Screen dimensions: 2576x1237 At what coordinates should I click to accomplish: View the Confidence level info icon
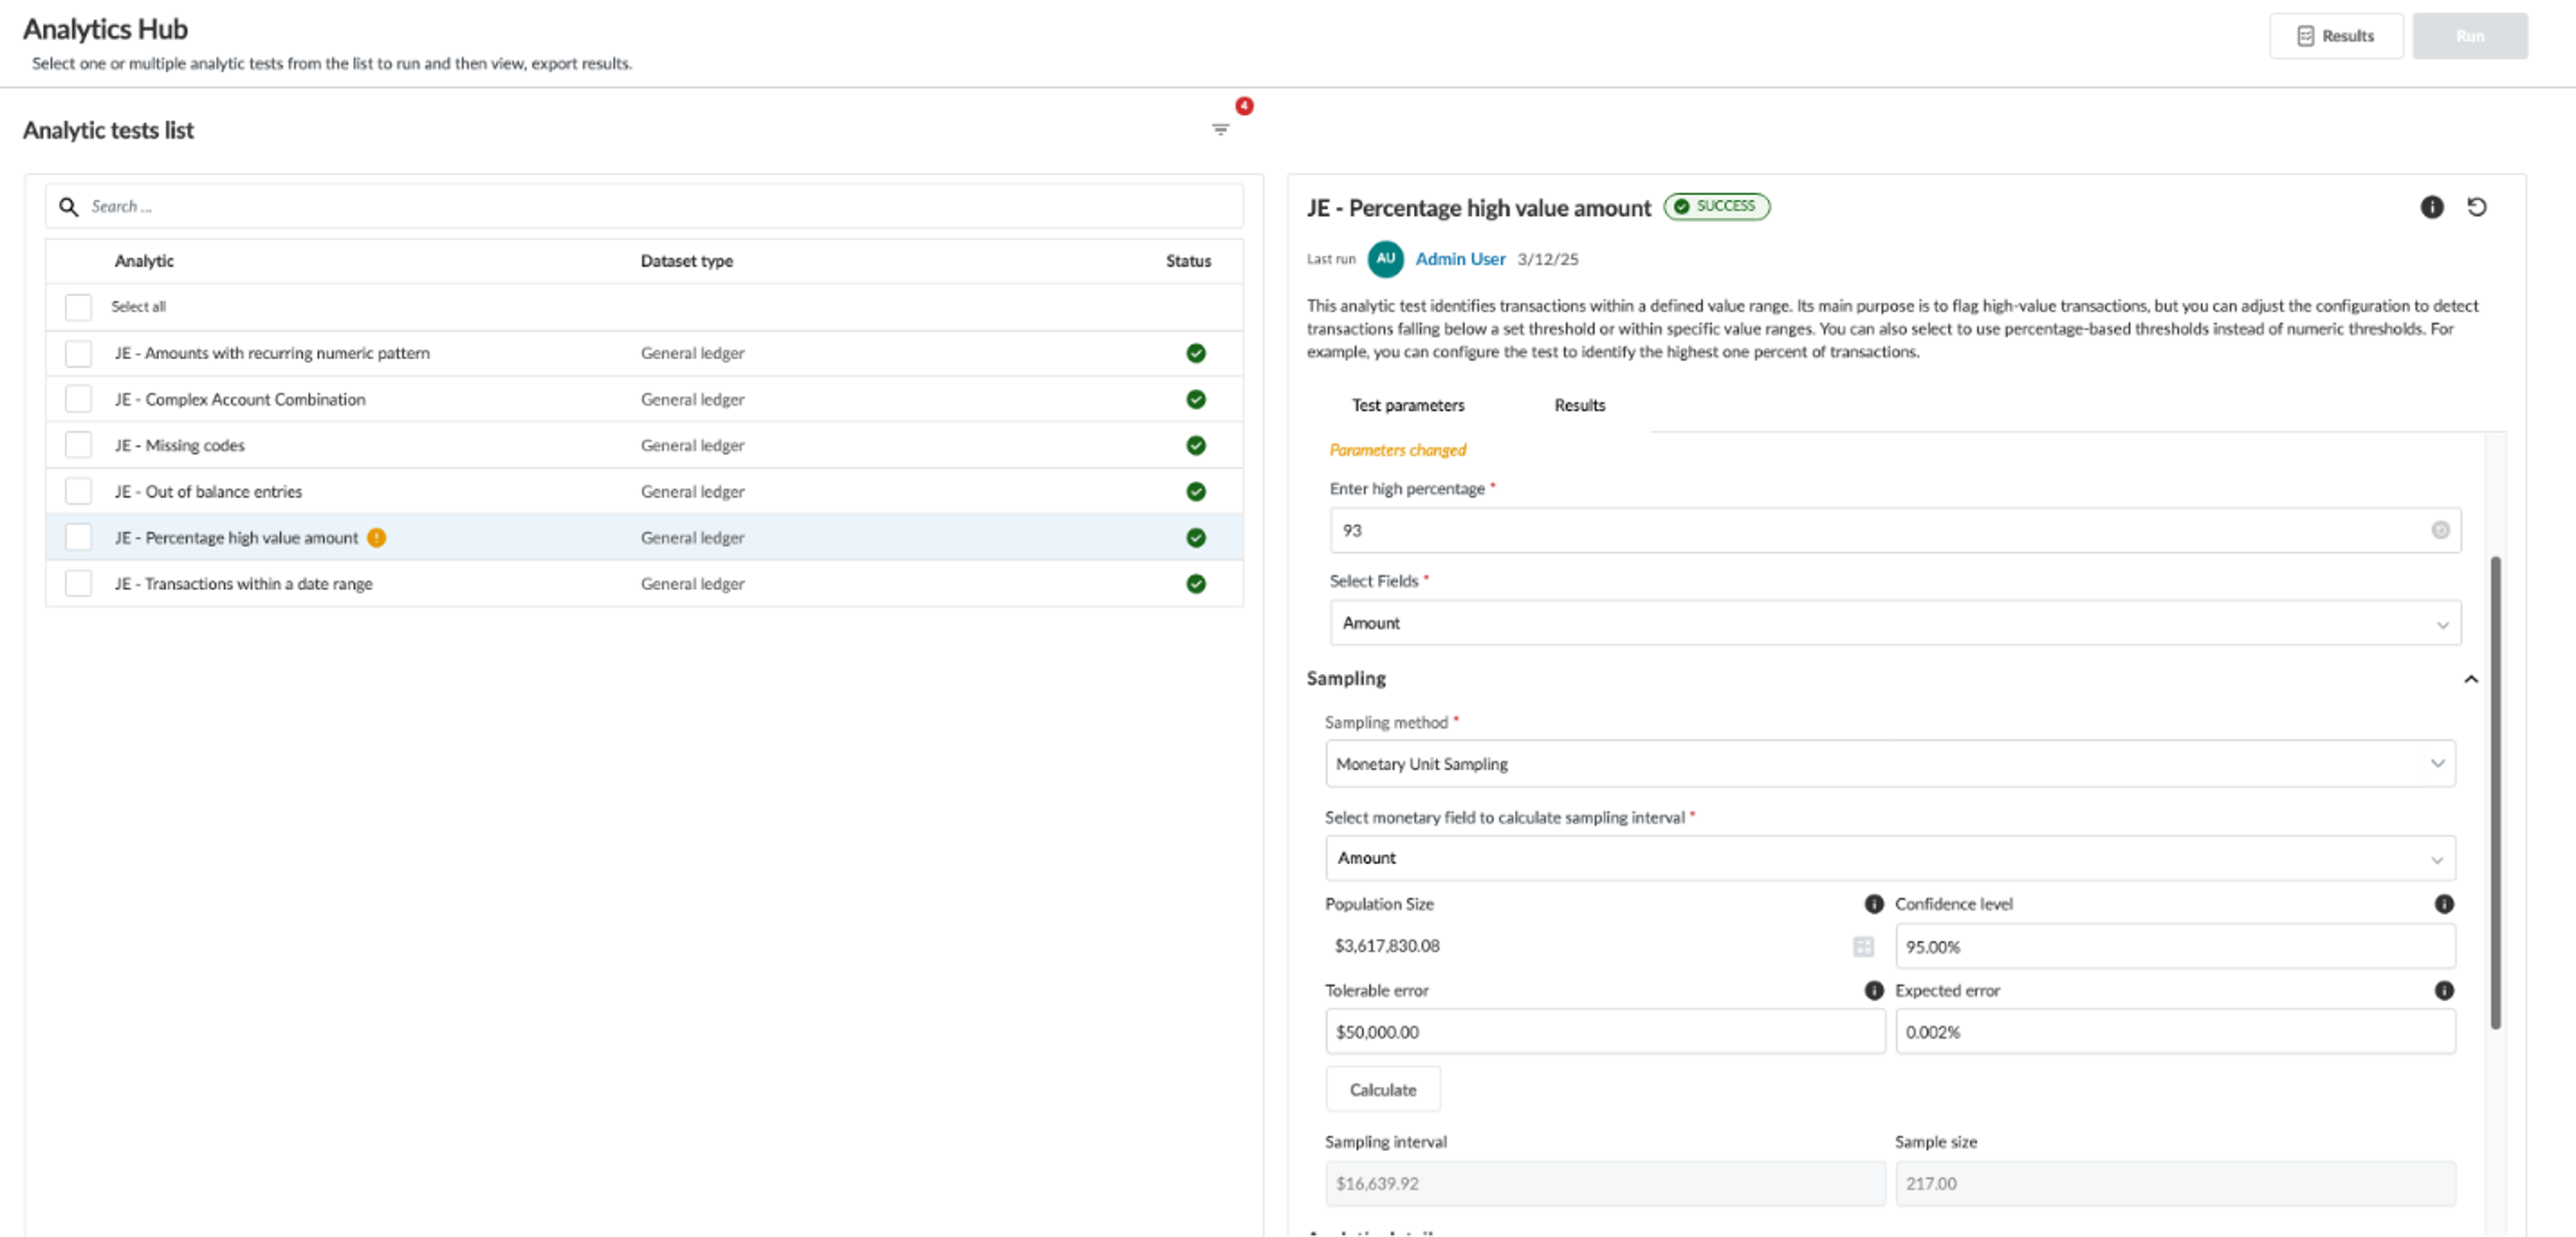pyautogui.click(x=2444, y=904)
